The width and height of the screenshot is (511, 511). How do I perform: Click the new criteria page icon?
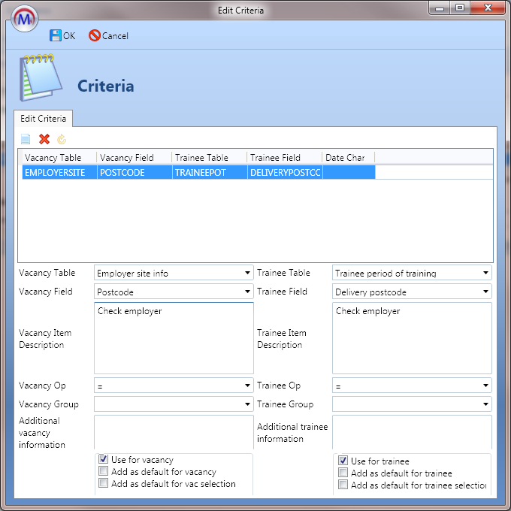(26, 139)
